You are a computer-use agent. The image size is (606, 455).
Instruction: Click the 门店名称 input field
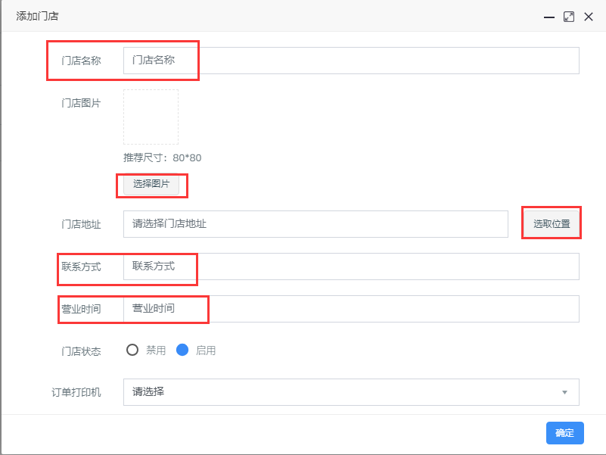[x=351, y=61]
